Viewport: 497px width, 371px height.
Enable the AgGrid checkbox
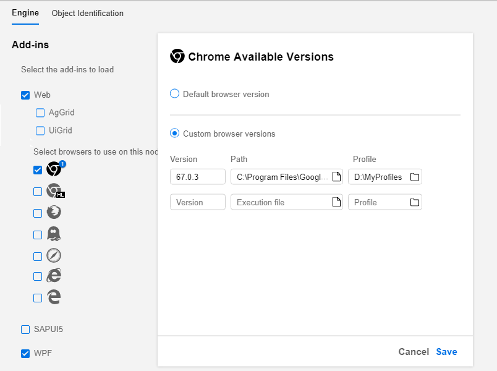(40, 113)
